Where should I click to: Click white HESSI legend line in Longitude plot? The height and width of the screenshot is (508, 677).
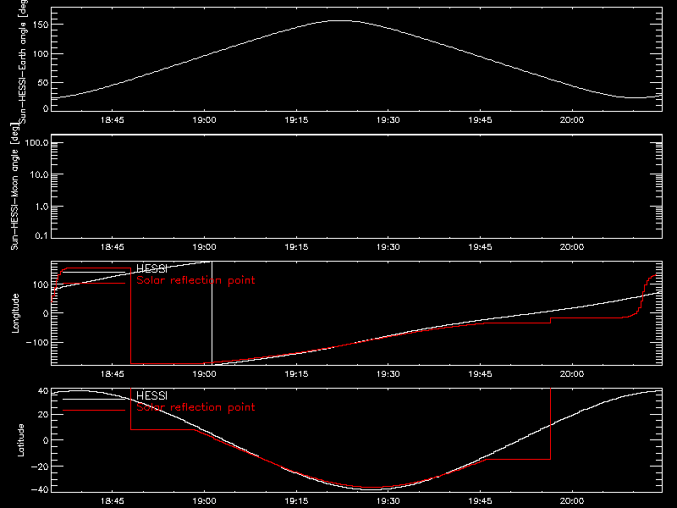[x=94, y=272]
